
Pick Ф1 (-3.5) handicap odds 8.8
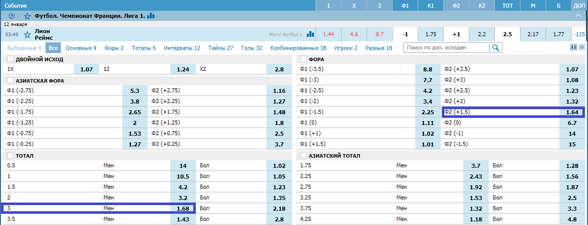pyautogui.click(x=427, y=69)
